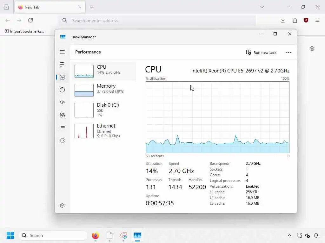Select the New Tab tab

[x=50, y=7]
